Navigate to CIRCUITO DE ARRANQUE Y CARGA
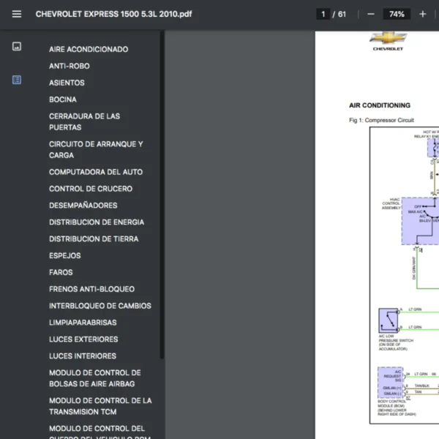Viewport: 439px width, 439px height. click(x=96, y=149)
